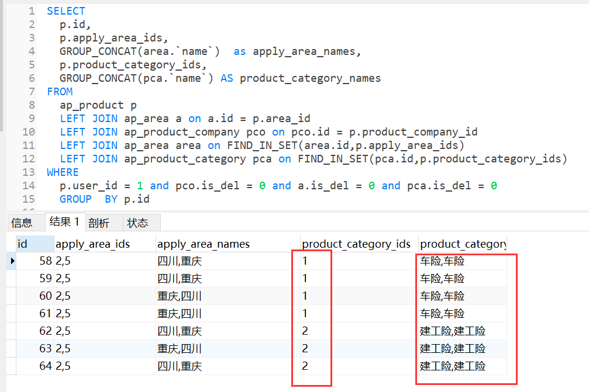Click id cell 60
This screenshot has width=589, height=392.
35,296
